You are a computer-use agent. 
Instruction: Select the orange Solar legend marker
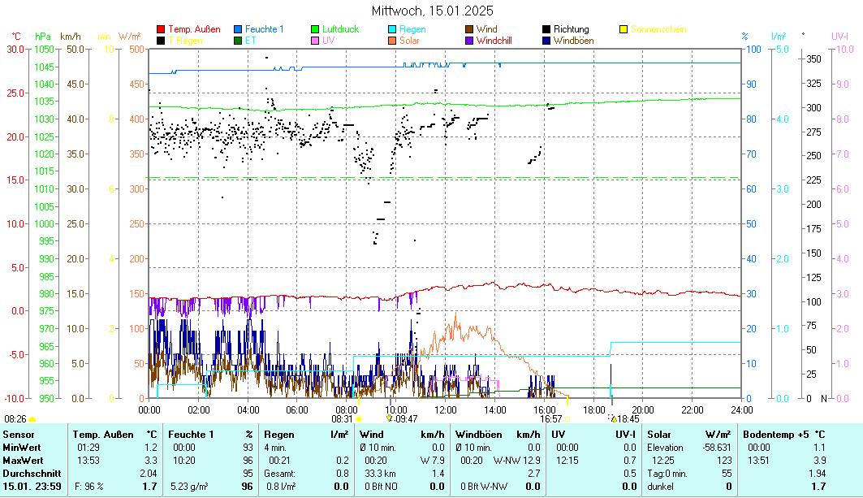click(x=393, y=41)
